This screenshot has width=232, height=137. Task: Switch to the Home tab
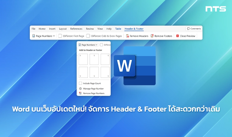[42, 29]
